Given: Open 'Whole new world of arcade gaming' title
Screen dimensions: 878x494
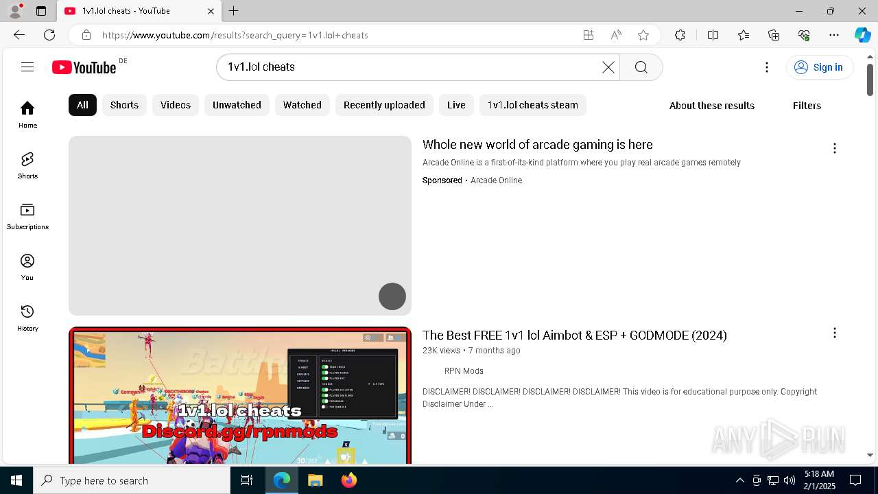Looking at the screenshot, I should 538,145.
